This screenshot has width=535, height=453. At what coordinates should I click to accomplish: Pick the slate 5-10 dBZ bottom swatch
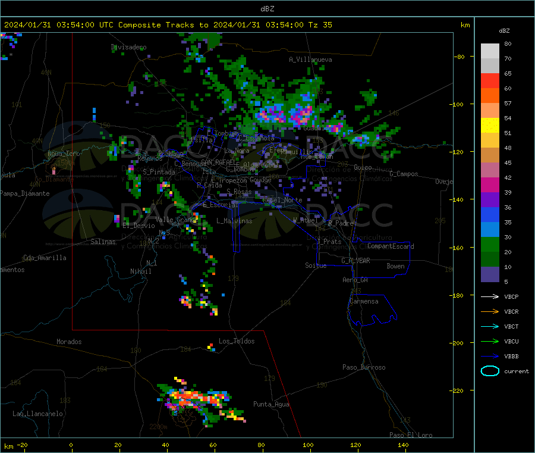[x=490, y=274]
